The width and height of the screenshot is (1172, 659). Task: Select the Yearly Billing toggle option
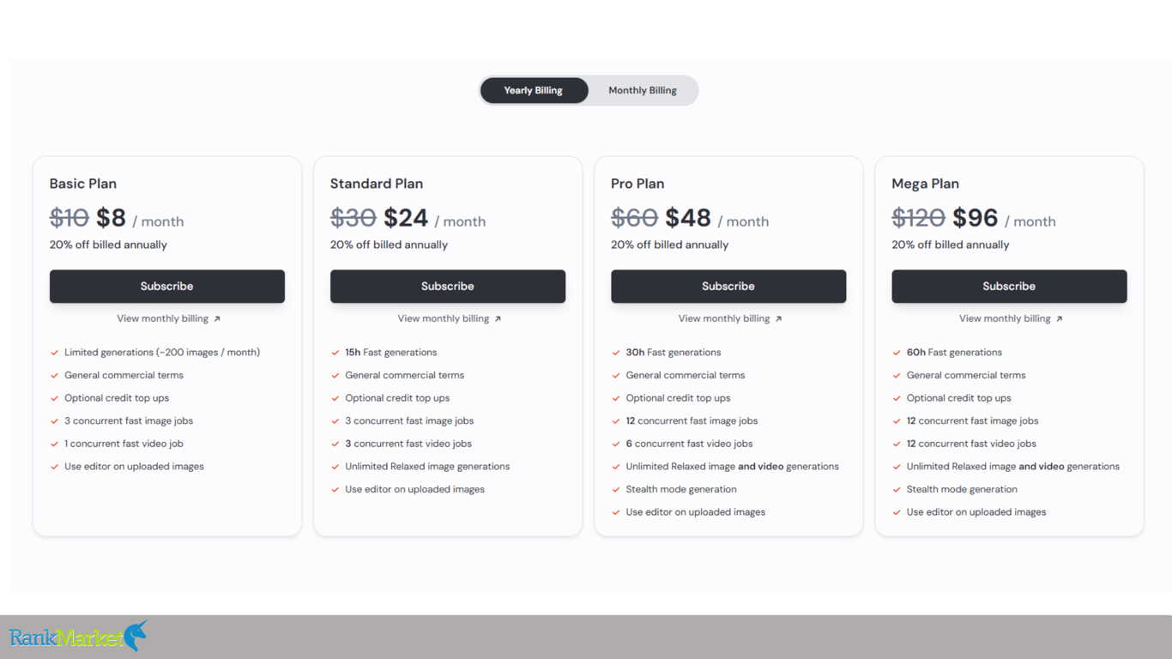click(534, 90)
